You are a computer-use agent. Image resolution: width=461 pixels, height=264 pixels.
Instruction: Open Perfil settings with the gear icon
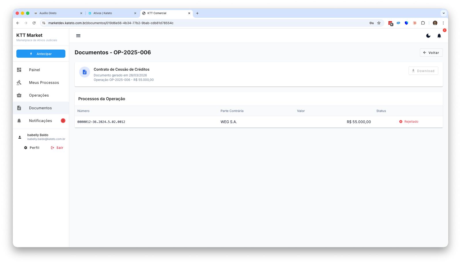pyautogui.click(x=32, y=148)
